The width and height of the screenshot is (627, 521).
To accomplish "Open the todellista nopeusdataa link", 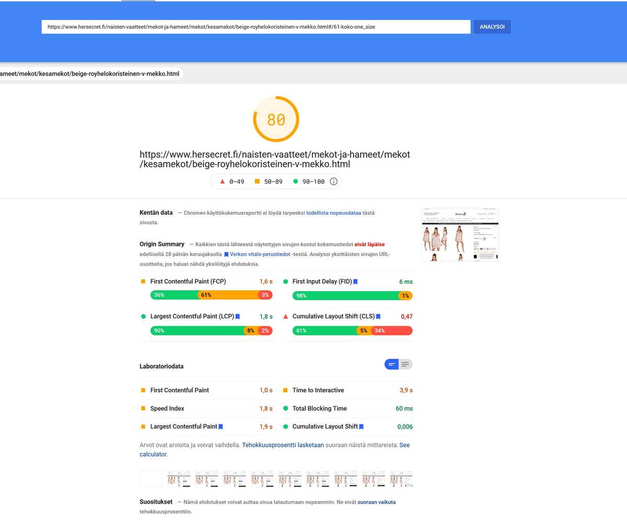I will point(333,212).
